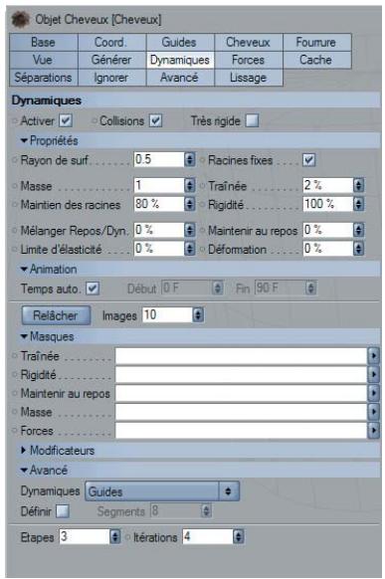Image resolution: width=385 pixels, height=579 pixels.
Task: Open the Générer tab
Action: 111,60
